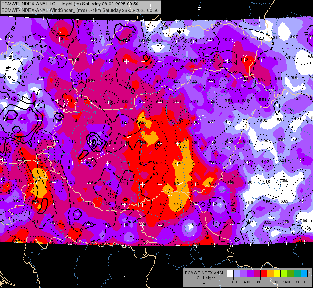This screenshot has height=288, width=313.
Task: Choose the lime green legend swatch
Action: (x=284, y=274)
